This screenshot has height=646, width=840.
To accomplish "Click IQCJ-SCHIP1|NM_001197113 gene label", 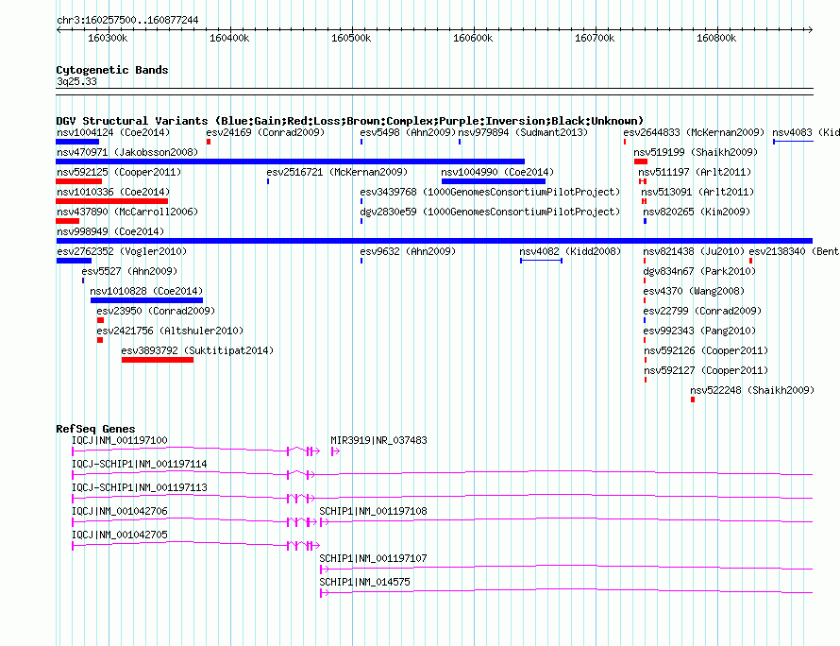I will pyautogui.click(x=140, y=487).
